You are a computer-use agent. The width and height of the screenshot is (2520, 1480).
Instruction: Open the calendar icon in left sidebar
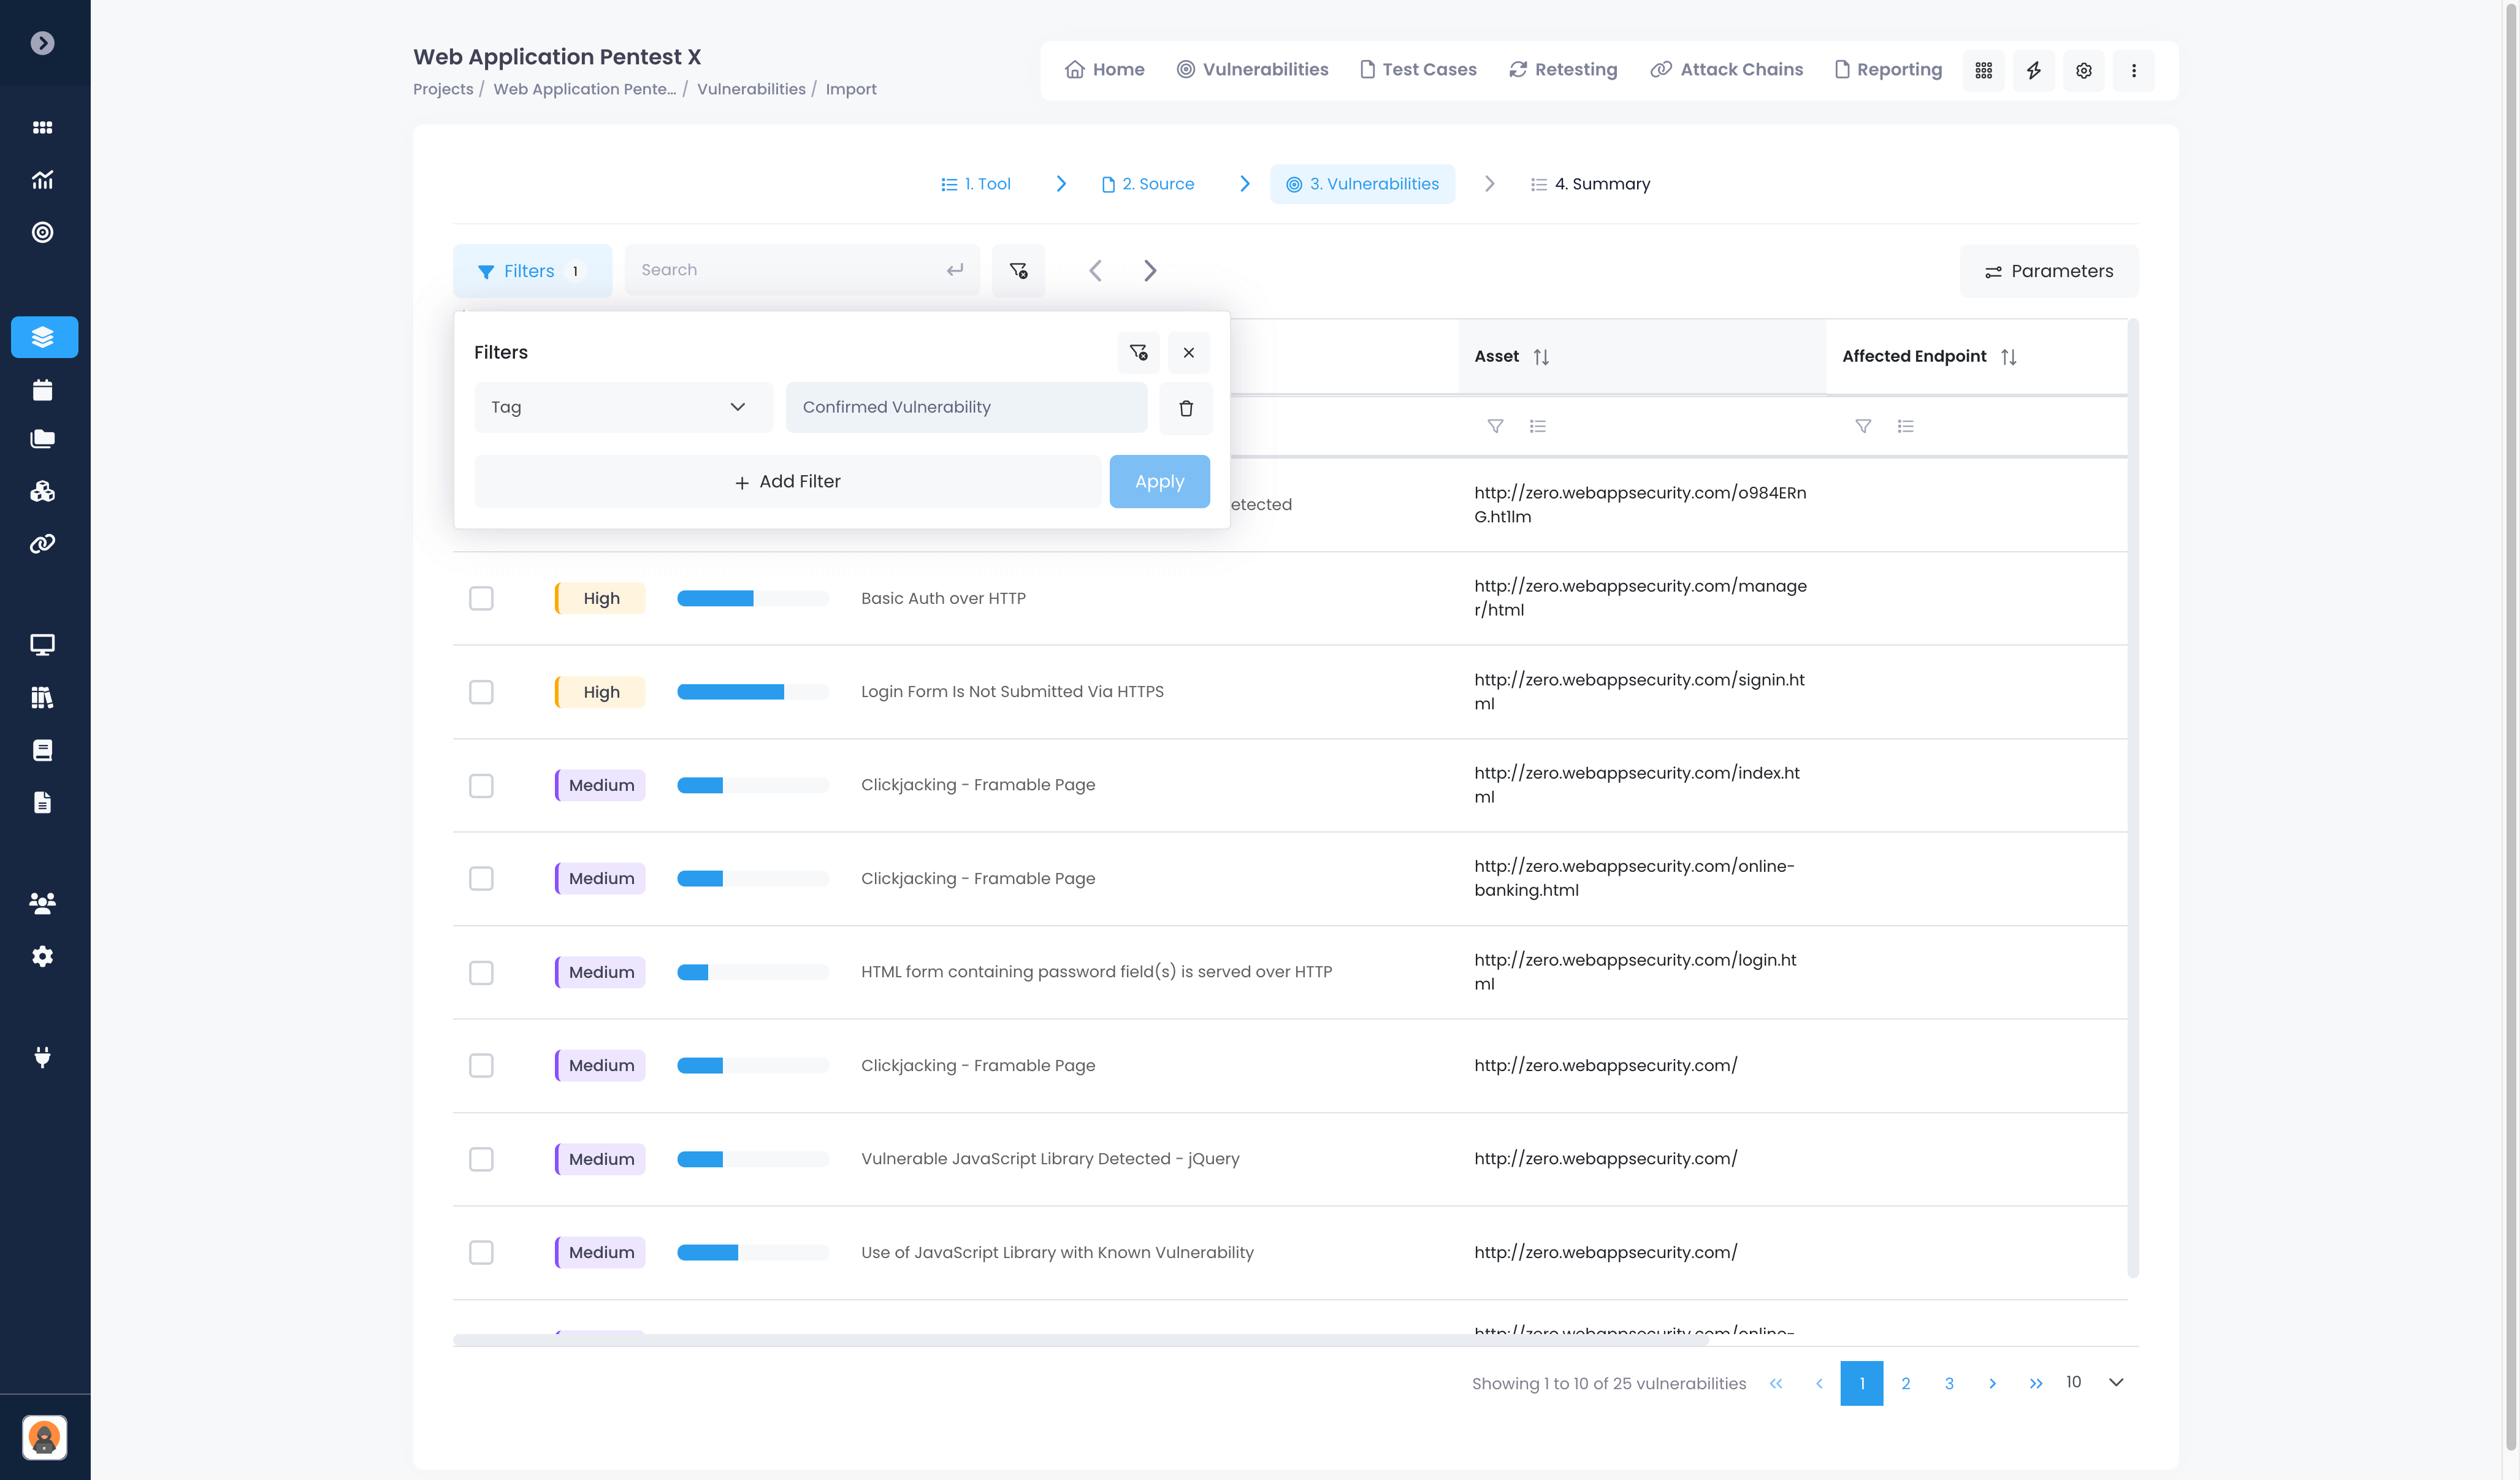click(x=42, y=390)
